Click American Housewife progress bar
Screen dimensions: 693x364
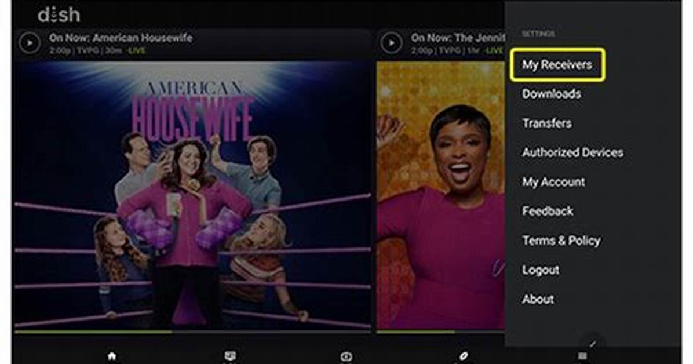pyautogui.click(x=193, y=332)
